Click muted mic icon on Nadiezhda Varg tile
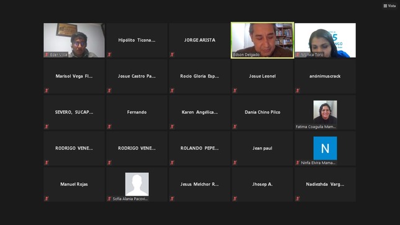This screenshot has height=225, width=400. pyautogui.click(x=298, y=198)
